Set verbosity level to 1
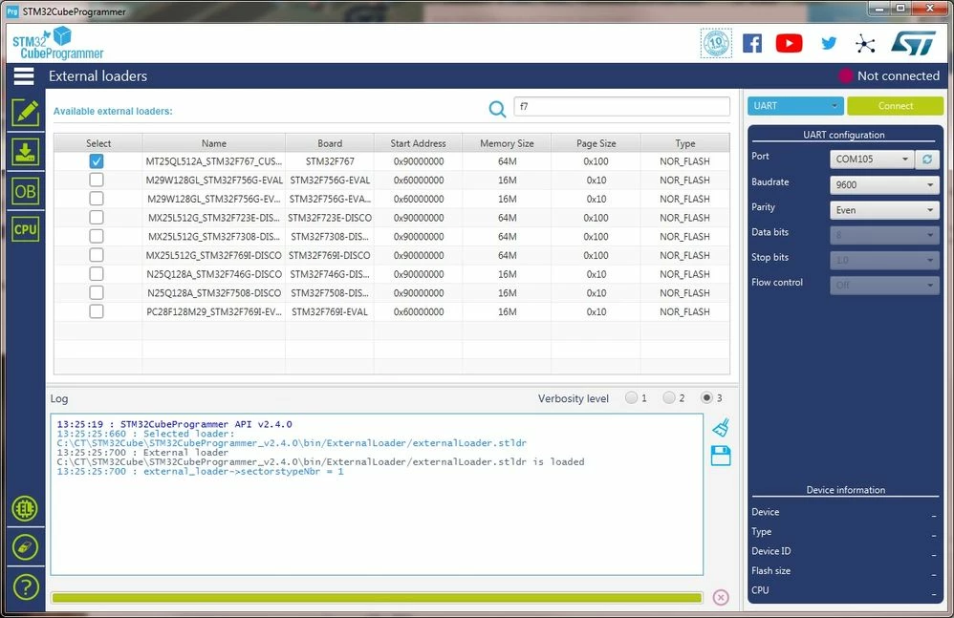This screenshot has width=954, height=618. click(632, 398)
